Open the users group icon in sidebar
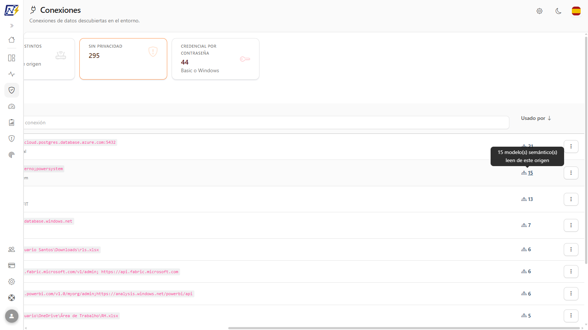 click(12, 249)
